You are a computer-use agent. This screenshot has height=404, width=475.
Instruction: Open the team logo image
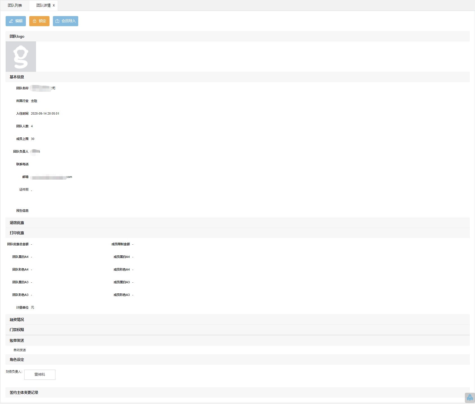click(x=21, y=57)
